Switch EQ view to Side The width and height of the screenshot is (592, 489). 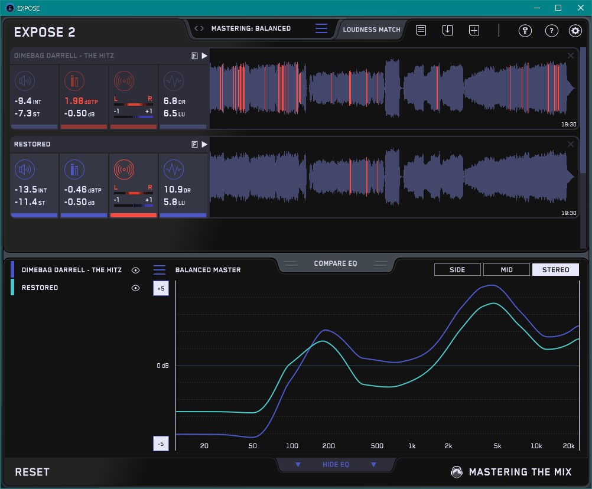pyautogui.click(x=457, y=270)
